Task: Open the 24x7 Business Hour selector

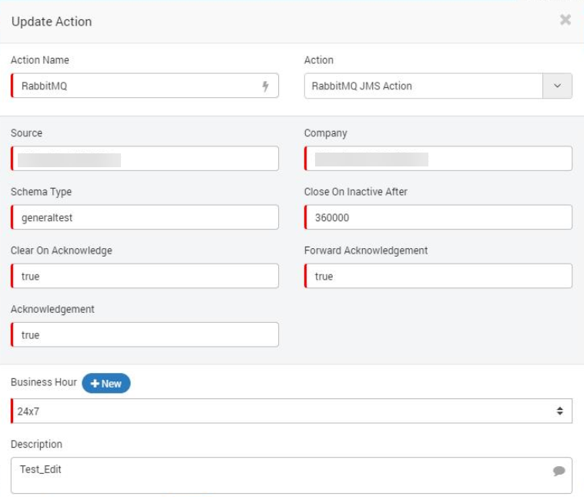Action: 292,411
